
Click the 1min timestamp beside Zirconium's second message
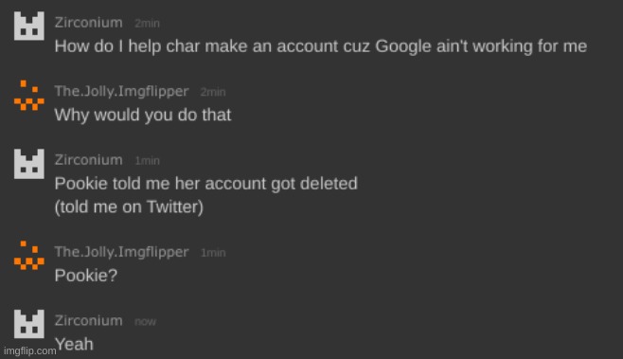[x=147, y=161]
